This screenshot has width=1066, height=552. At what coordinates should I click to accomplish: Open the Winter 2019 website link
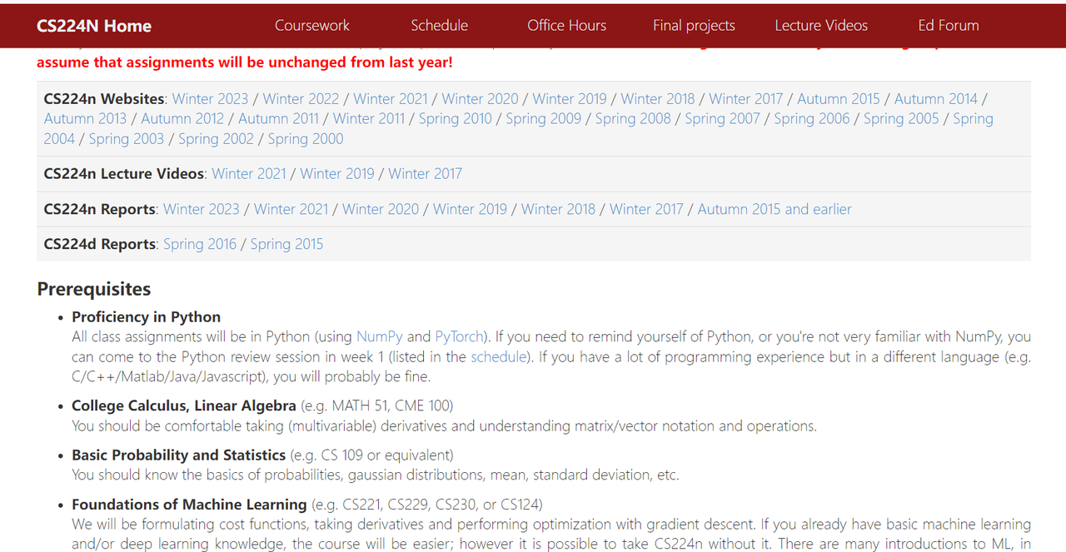click(570, 99)
